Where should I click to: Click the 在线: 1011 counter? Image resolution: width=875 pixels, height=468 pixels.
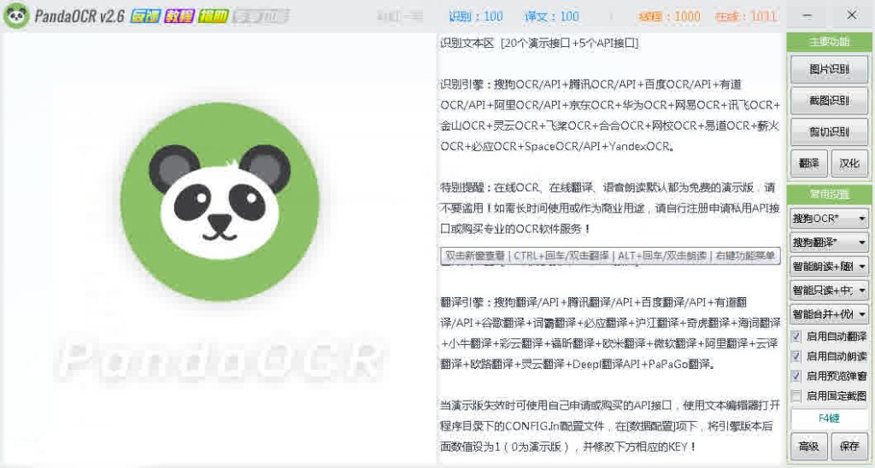[x=746, y=17]
